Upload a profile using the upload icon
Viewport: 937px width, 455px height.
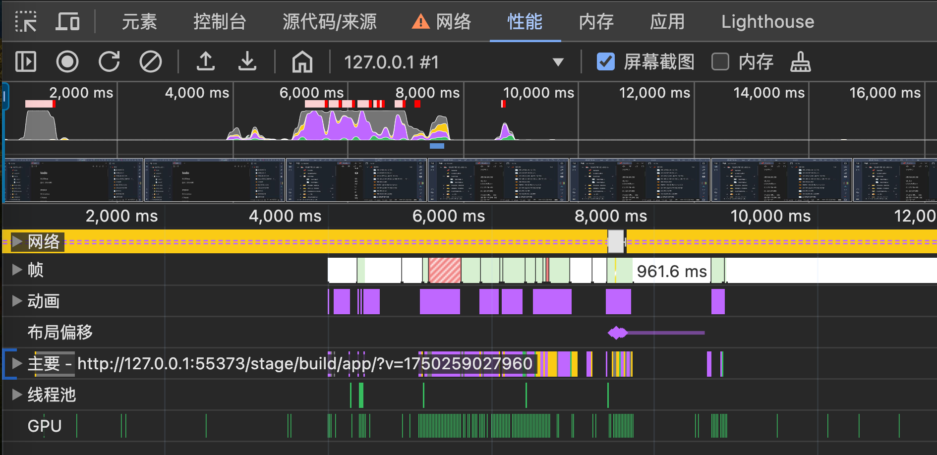[206, 62]
